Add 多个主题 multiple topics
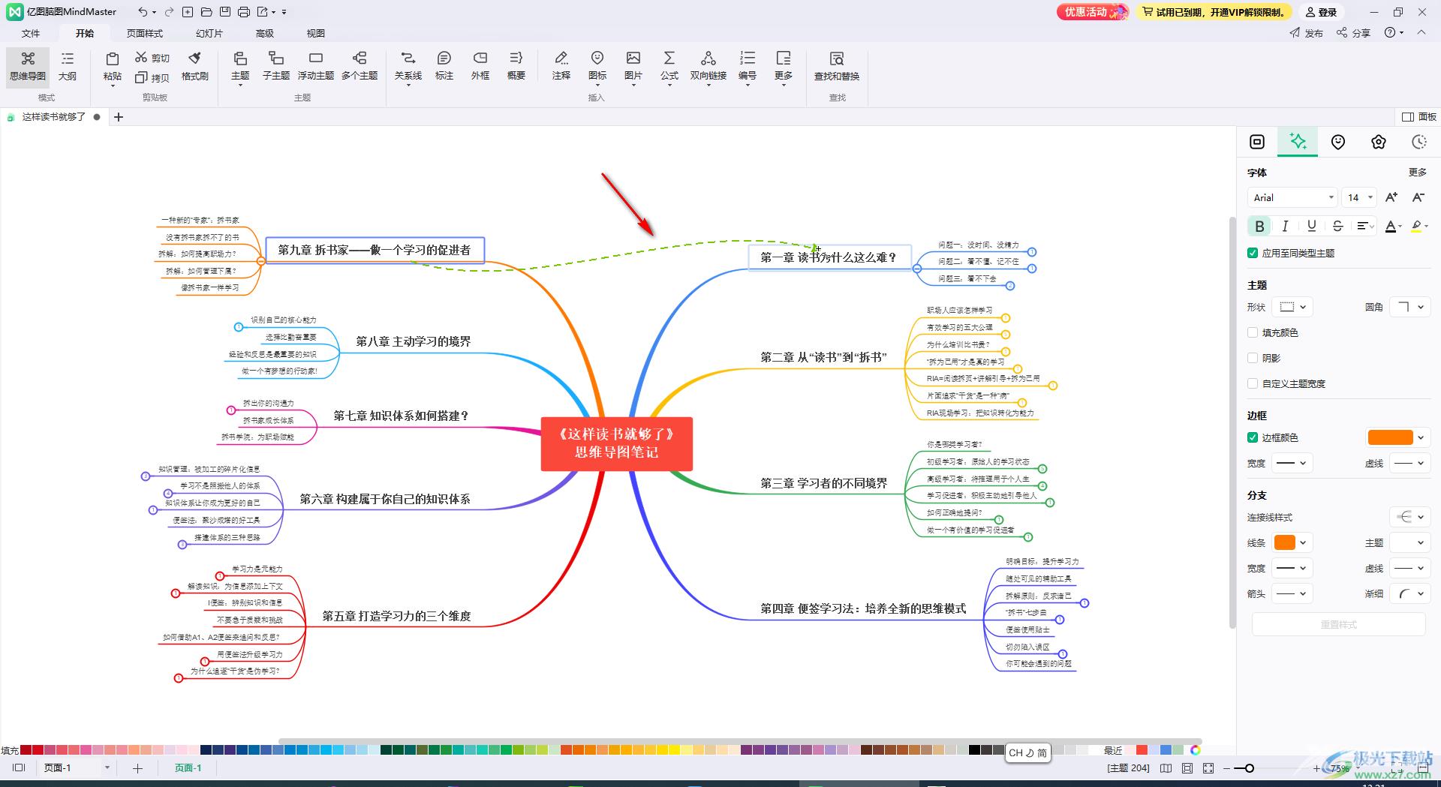 pos(359,66)
